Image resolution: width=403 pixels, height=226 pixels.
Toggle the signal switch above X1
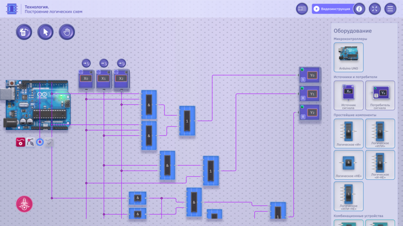click(x=104, y=63)
